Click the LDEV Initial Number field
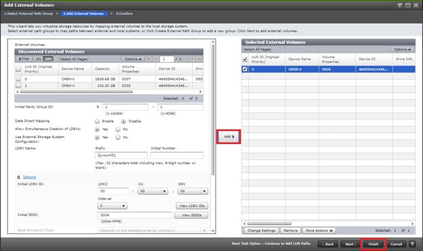This screenshot has height=251, width=423. pyautogui.click(x=177, y=156)
